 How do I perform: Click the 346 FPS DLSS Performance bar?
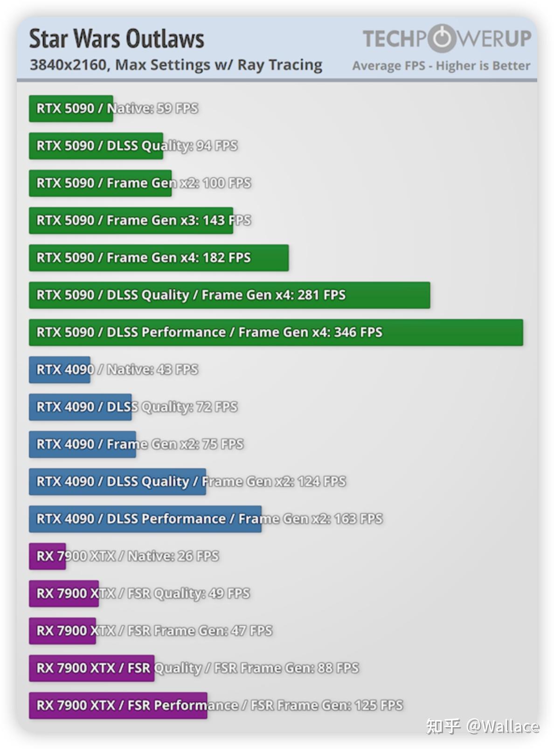point(276,333)
